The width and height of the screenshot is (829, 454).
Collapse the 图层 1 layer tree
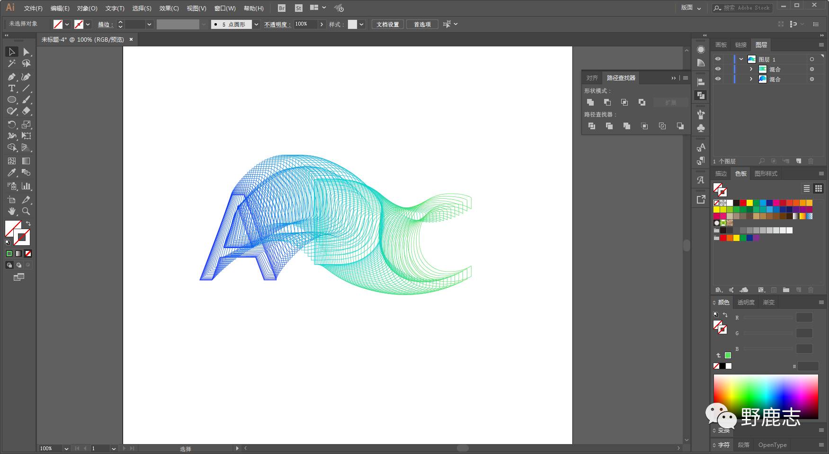[741, 59]
